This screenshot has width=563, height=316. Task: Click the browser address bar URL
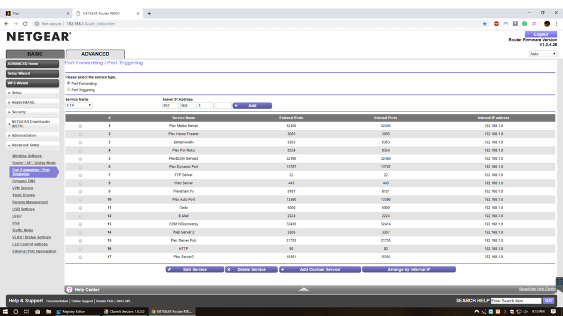[x=91, y=24]
